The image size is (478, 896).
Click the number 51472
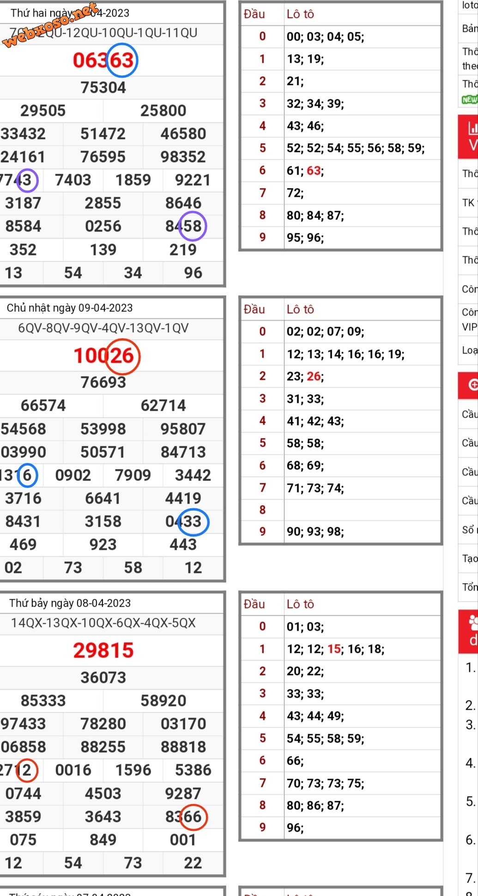click(x=103, y=134)
